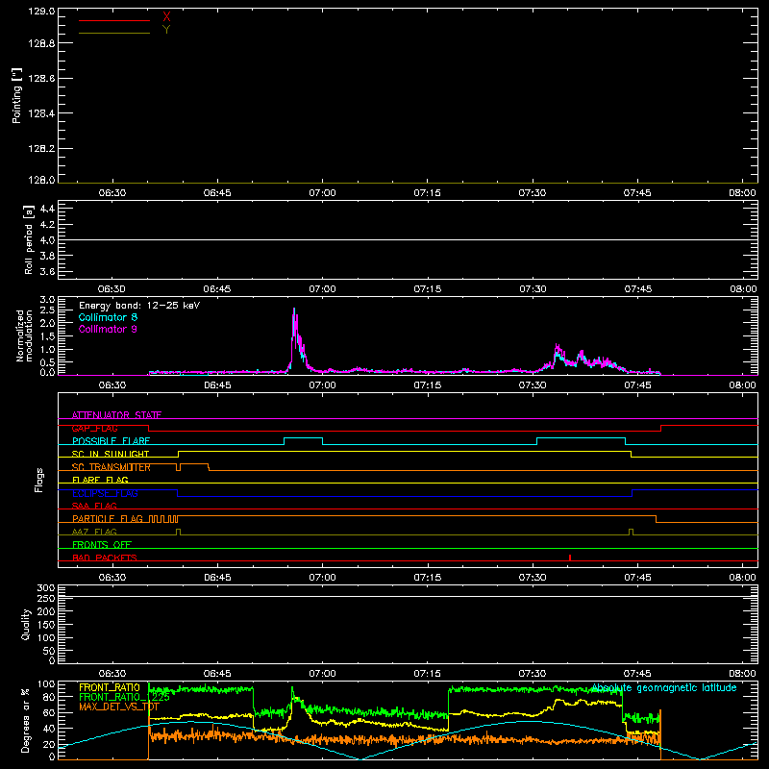Click the 'Degrees or %' axis title

(26, 720)
